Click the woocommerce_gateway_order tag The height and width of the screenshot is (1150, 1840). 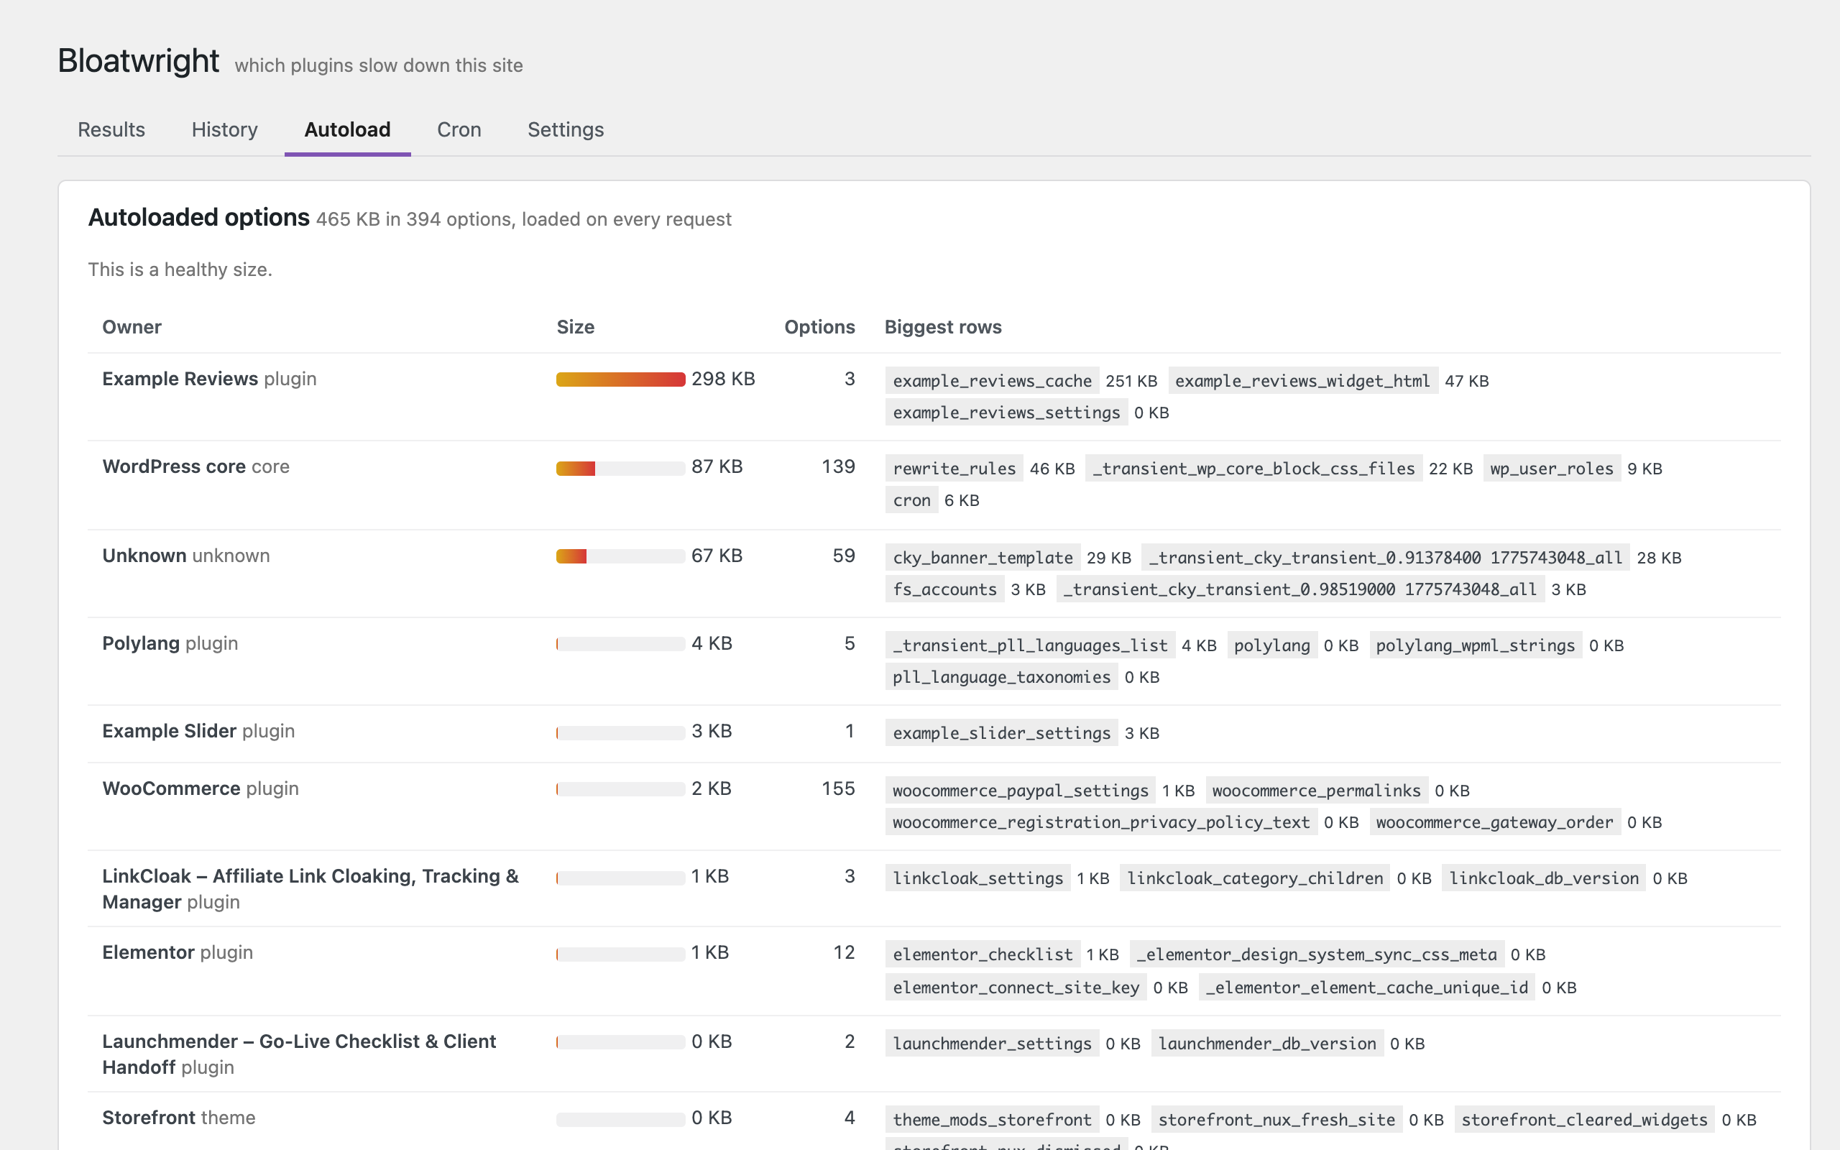point(1495,822)
